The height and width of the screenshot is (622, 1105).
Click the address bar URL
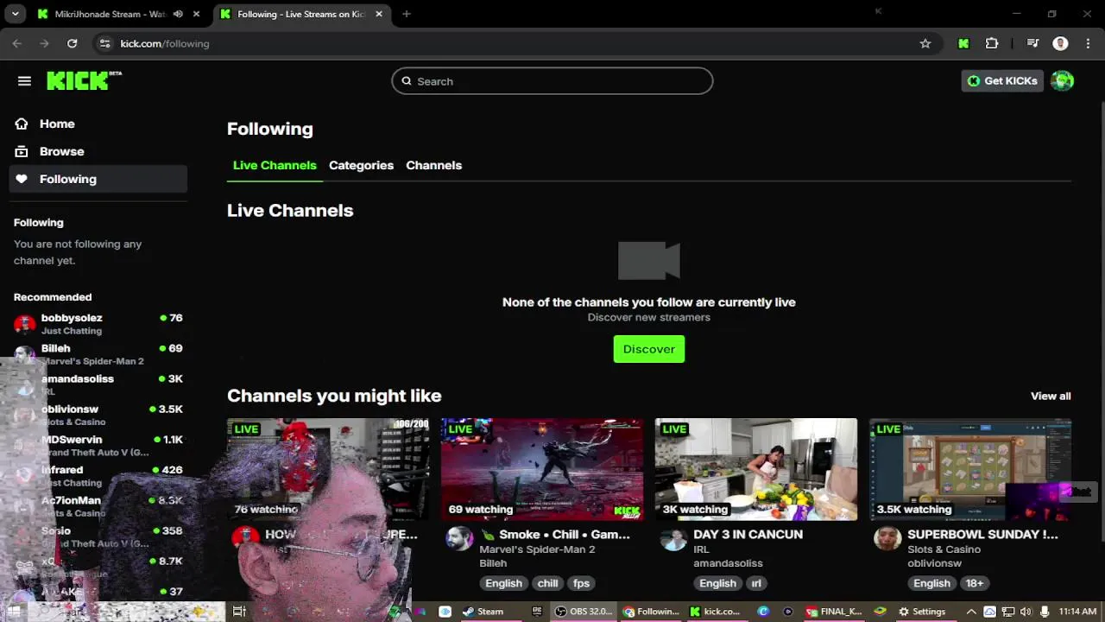(165, 43)
